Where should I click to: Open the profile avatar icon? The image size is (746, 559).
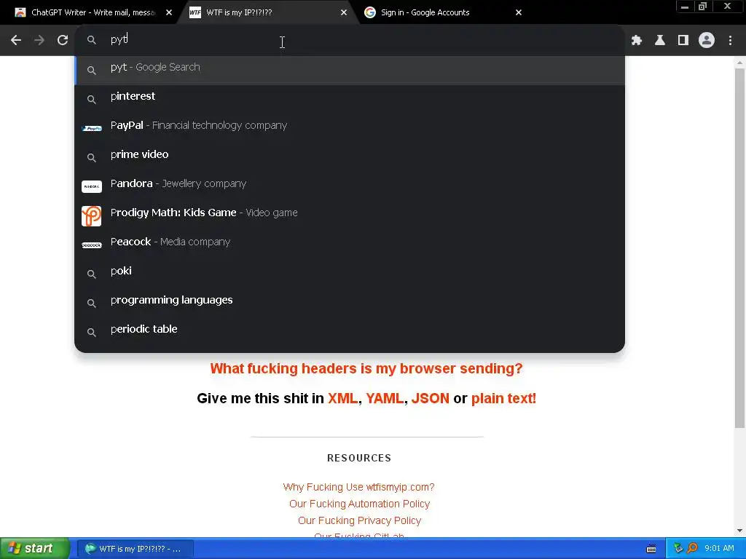coord(707,41)
